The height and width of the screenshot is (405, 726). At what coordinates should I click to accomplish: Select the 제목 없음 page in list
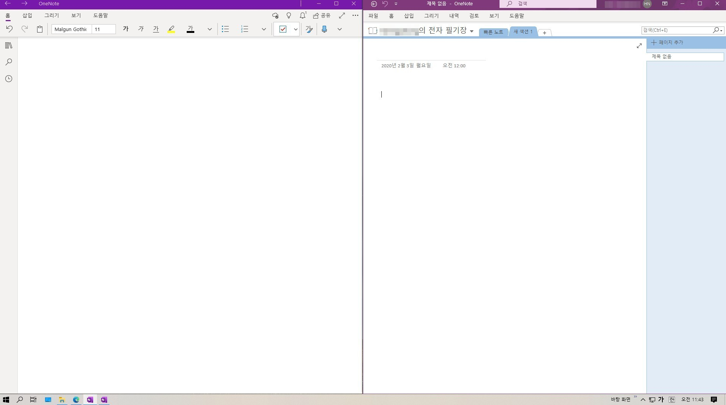coord(685,57)
